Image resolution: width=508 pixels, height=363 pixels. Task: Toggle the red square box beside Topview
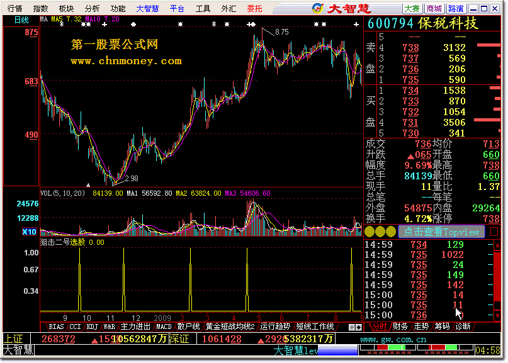coord(494,232)
